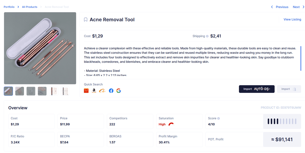Show Score info tooltip icon
Screen dimensions: 305x153
click(219, 118)
